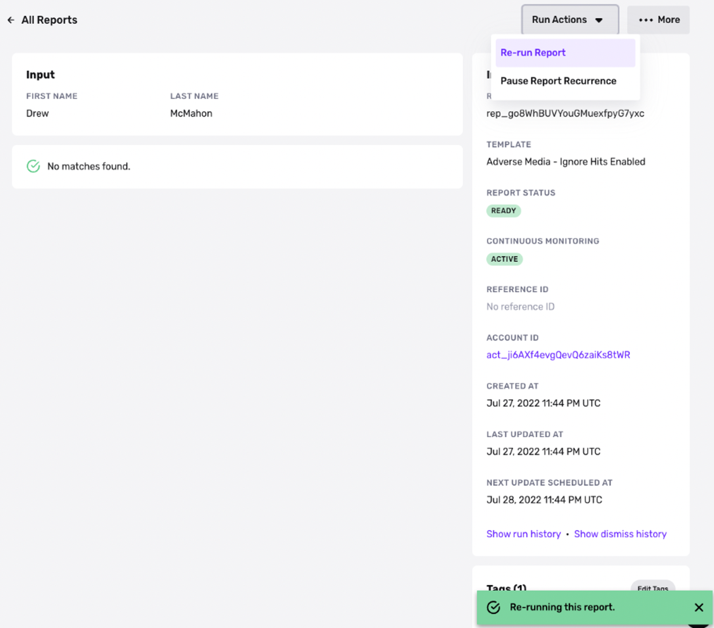Open account act_ji6AXf4evgQevQ6zaiKs8tWR link
The width and height of the screenshot is (714, 628).
(558, 355)
